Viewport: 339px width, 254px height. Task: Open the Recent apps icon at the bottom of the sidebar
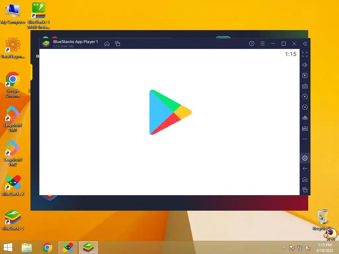pyautogui.click(x=305, y=190)
